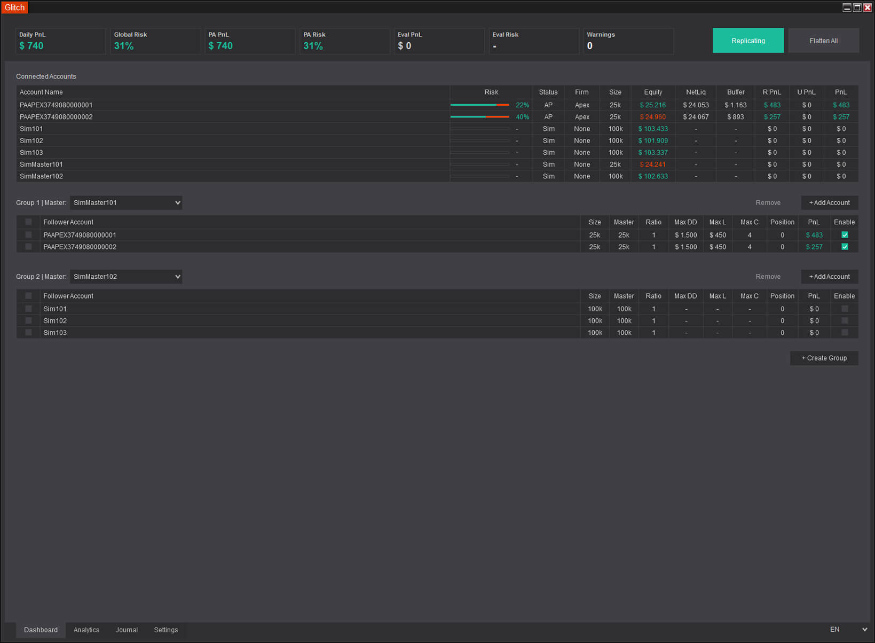Image resolution: width=875 pixels, height=643 pixels.
Task: Tick select-all checkbox in Group 1 header
Action: click(x=28, y=222)
